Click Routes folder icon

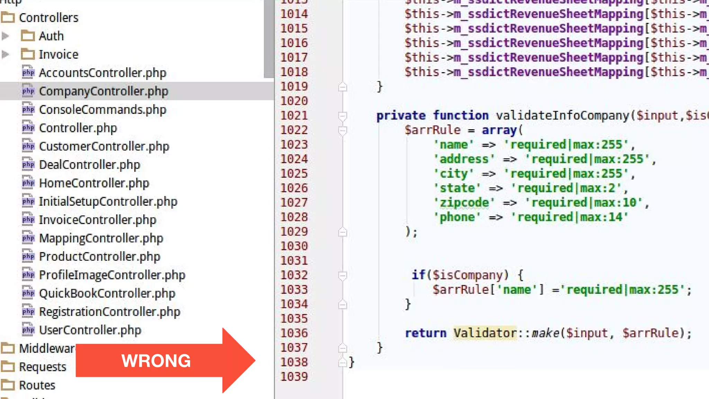[8, 385]
